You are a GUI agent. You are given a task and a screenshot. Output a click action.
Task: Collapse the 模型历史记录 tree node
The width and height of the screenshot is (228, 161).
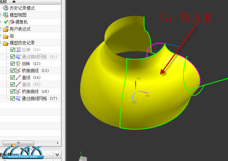point(0,43)
